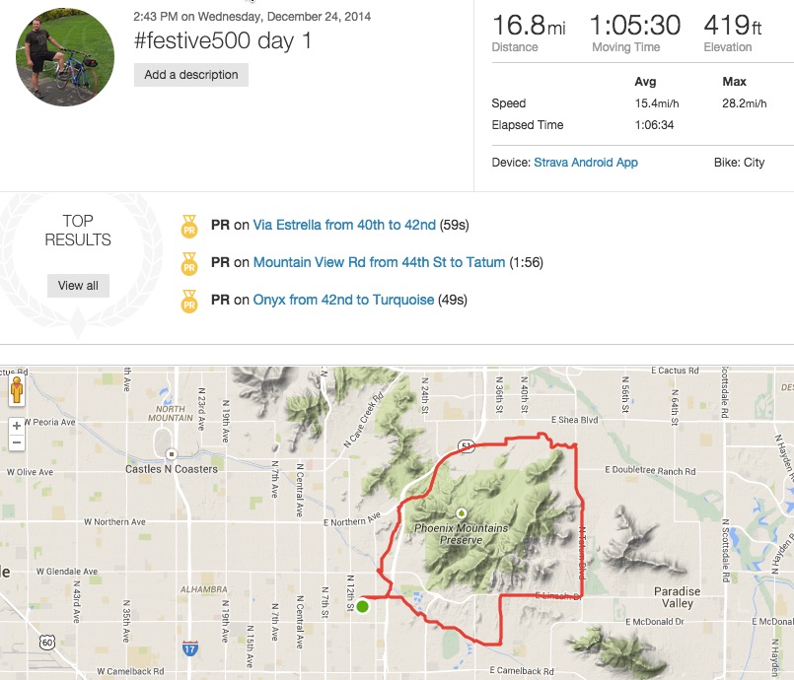Viewport: 794px width, 680px height.
Task: Click the PR medal beside Mountain View Rd segment
Action: click(188, 264)
